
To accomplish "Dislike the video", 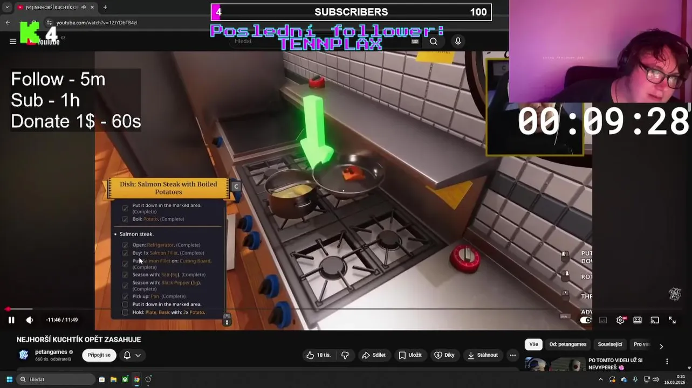I will (x=345, y=355).
